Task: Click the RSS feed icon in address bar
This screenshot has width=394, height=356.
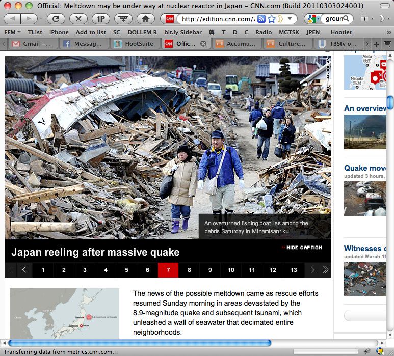Action: coord(261,19)
